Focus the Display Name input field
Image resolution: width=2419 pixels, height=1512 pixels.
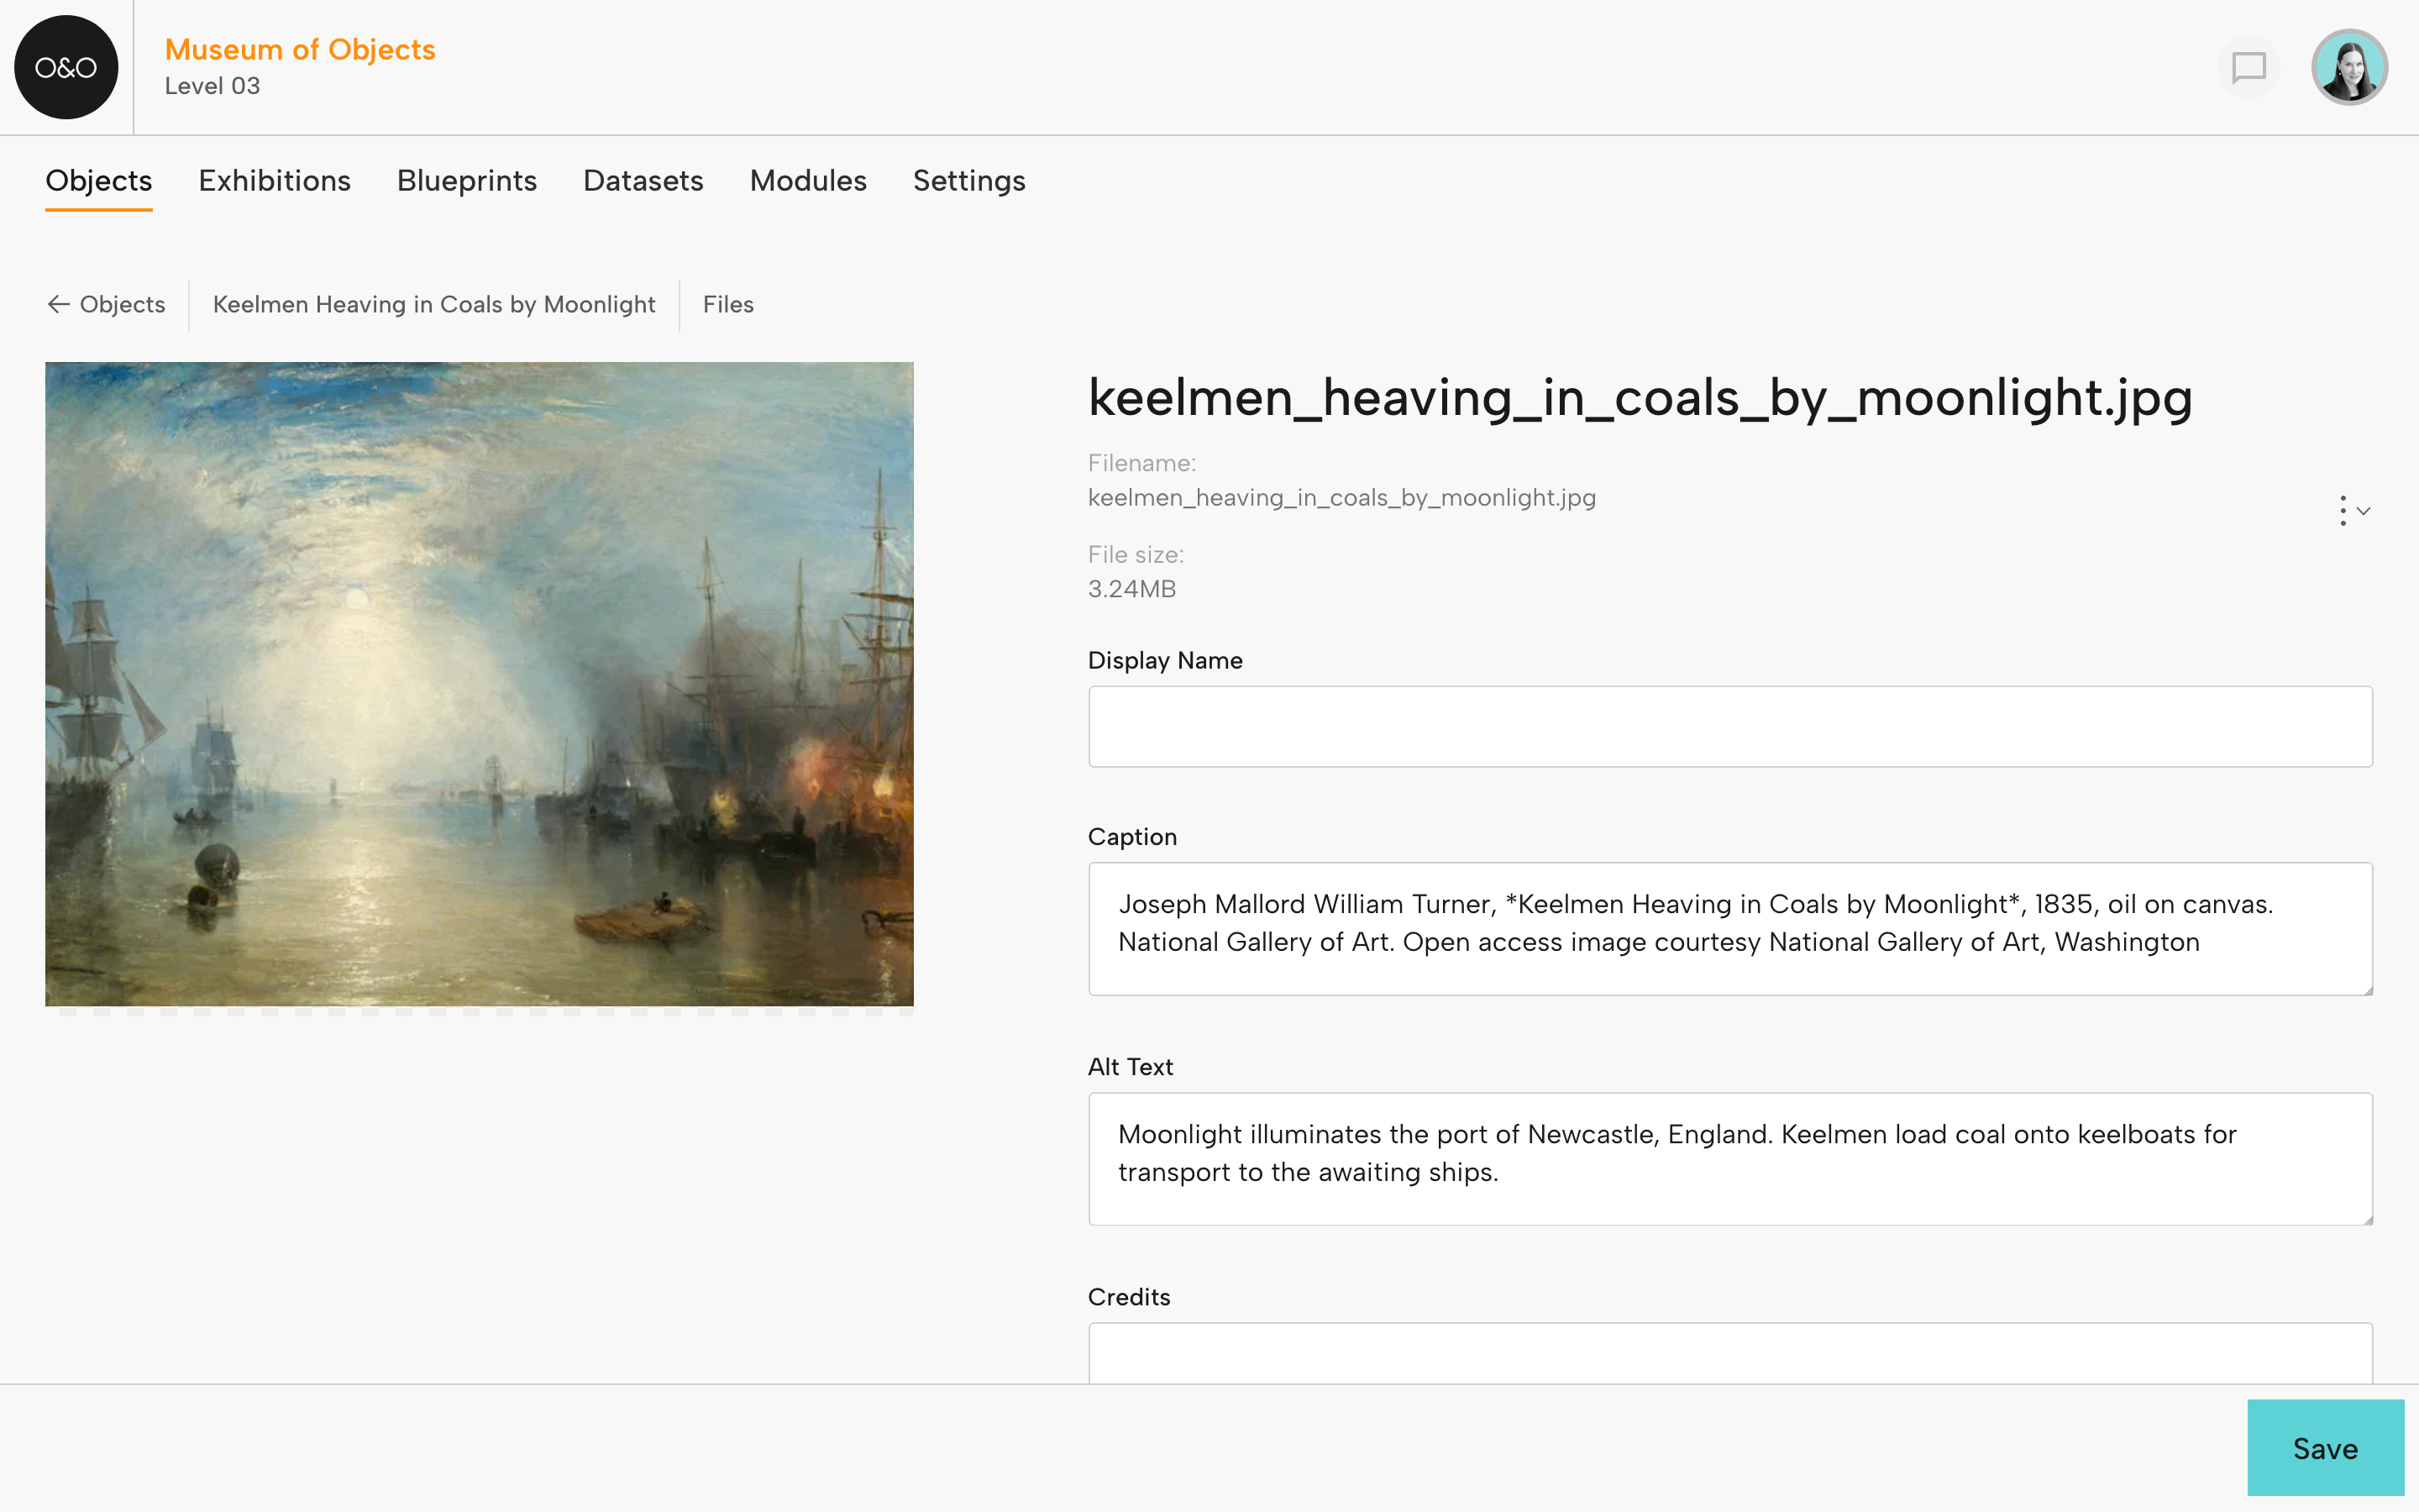[x=1730, y=727]
